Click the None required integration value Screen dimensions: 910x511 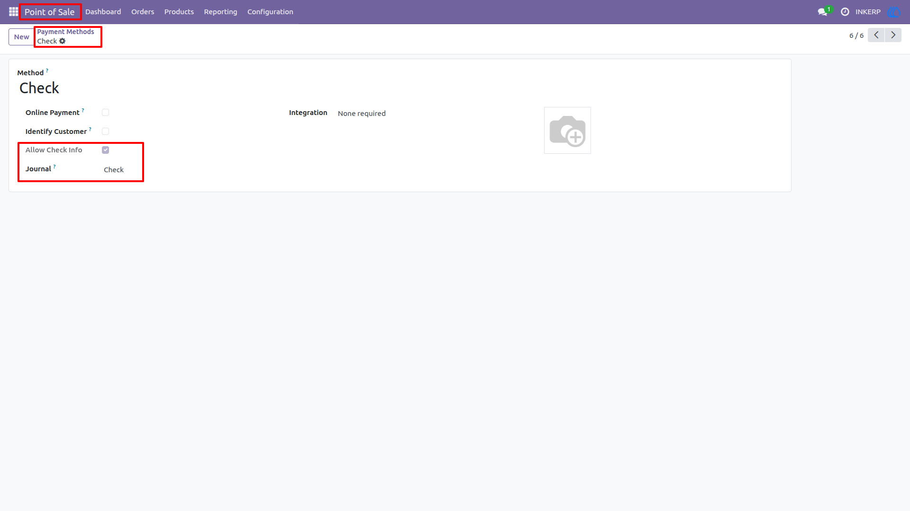[362, 114]
